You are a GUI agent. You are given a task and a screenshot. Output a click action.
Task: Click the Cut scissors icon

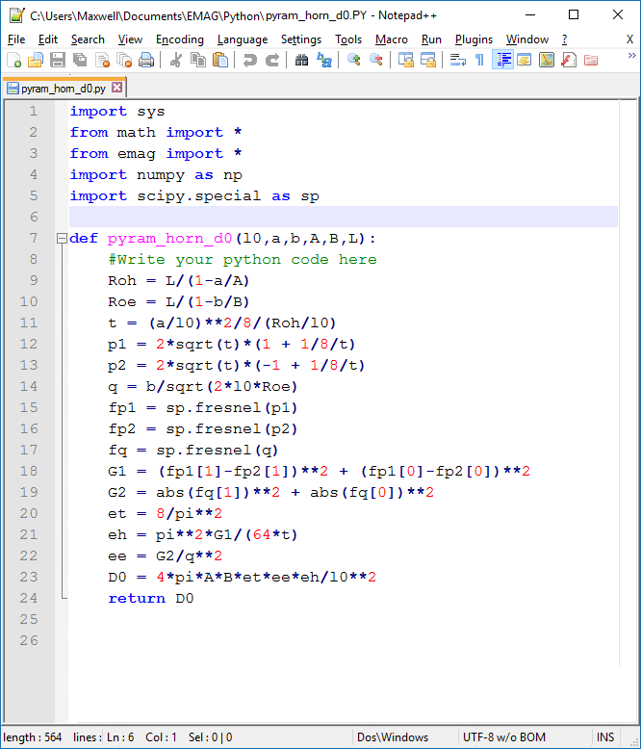click(x=176, y=60)
